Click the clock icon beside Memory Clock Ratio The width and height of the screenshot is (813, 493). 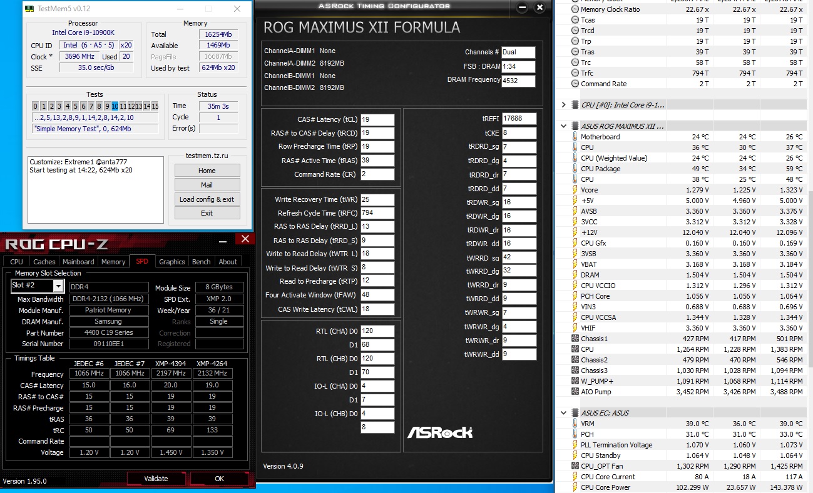(575, 9)
